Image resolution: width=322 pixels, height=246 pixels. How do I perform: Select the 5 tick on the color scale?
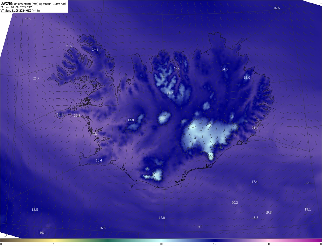pos(107,244)
